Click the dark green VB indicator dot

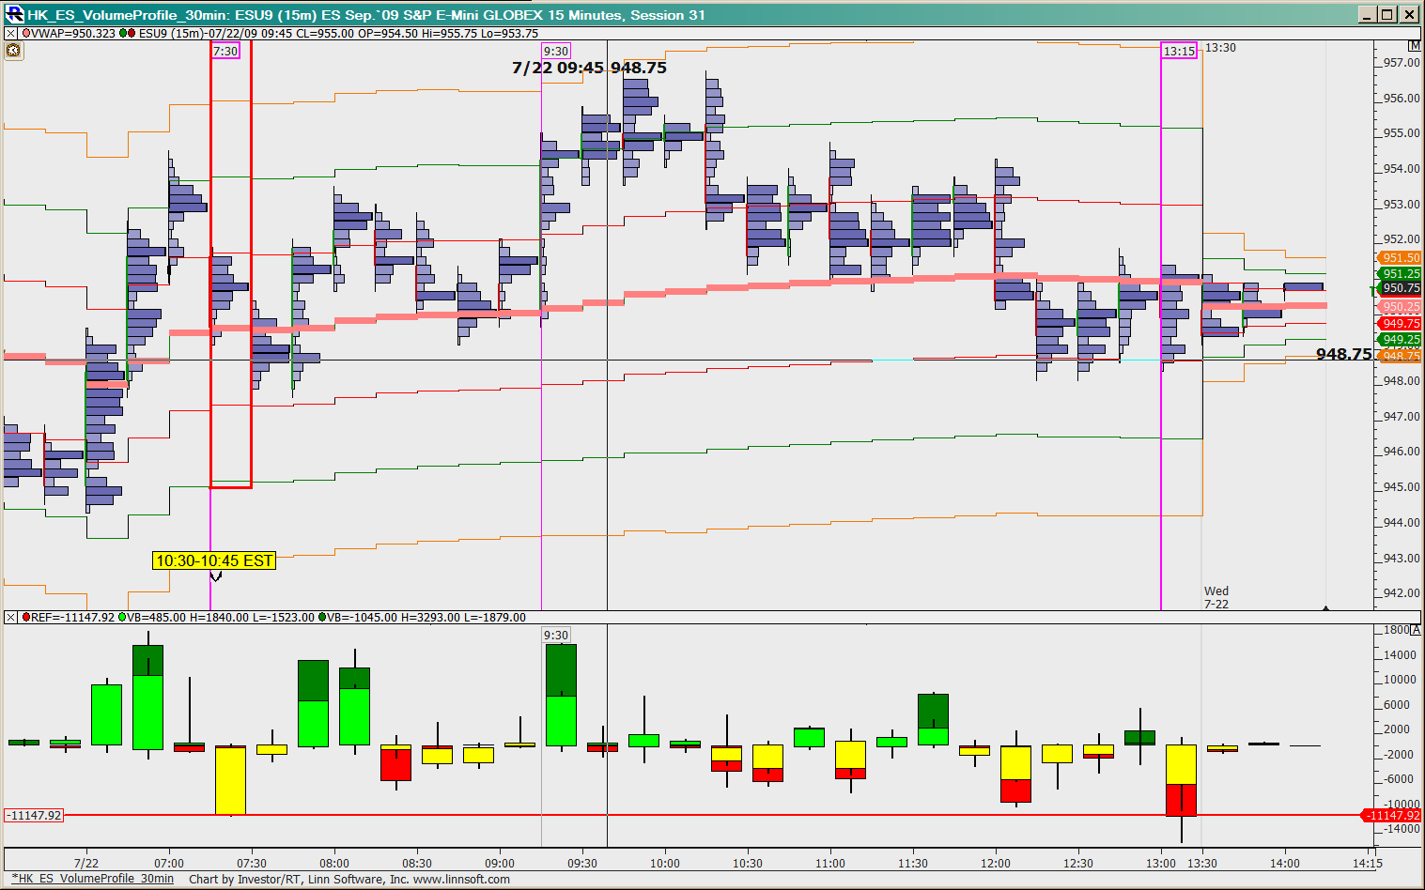pos(322,618)
